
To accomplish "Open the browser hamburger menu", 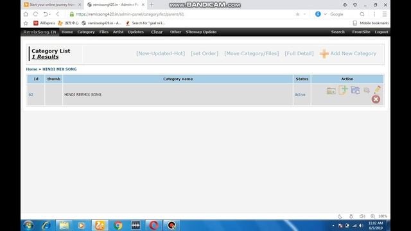I will point(385,14).
